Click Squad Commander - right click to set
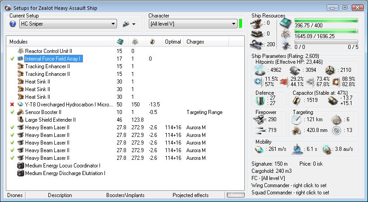Viewport: 368px width, 202px height. (290, 193)
